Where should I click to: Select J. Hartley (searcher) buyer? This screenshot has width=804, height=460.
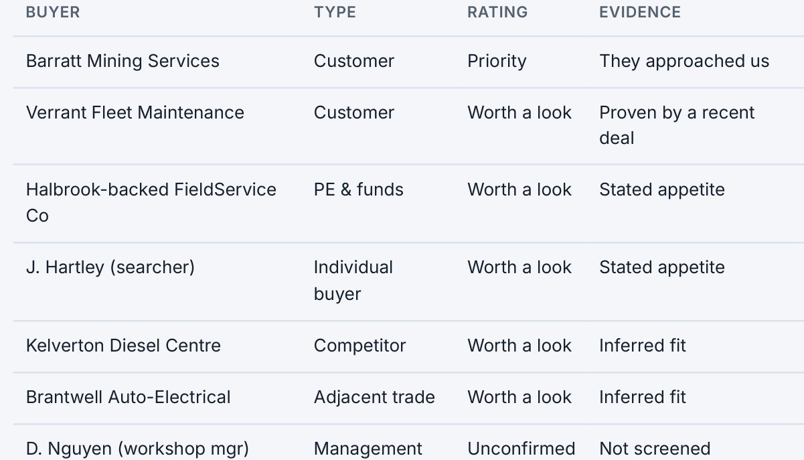click(x=110, y=268)
